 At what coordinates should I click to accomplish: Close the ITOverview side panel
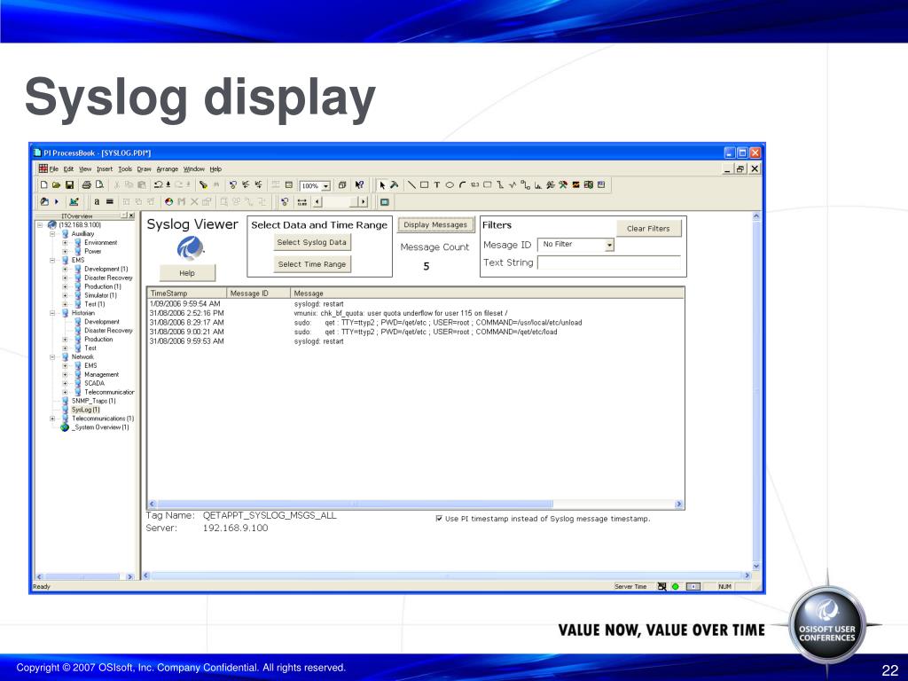(131, 215)
